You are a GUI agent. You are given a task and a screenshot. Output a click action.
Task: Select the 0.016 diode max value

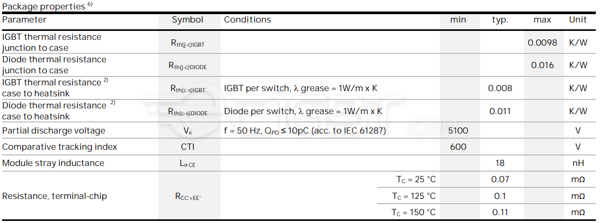[542, 65]
